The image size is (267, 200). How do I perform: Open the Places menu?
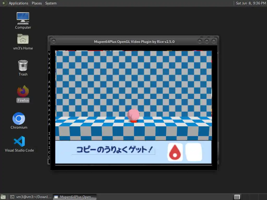37,3
